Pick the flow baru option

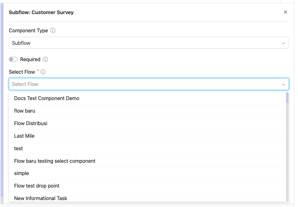pos(147,111)
